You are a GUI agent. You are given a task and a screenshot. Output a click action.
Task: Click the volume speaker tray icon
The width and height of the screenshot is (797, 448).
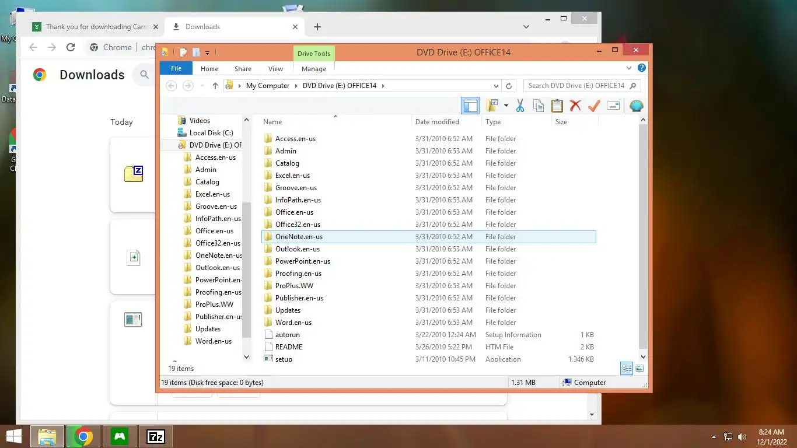[742, 436]
